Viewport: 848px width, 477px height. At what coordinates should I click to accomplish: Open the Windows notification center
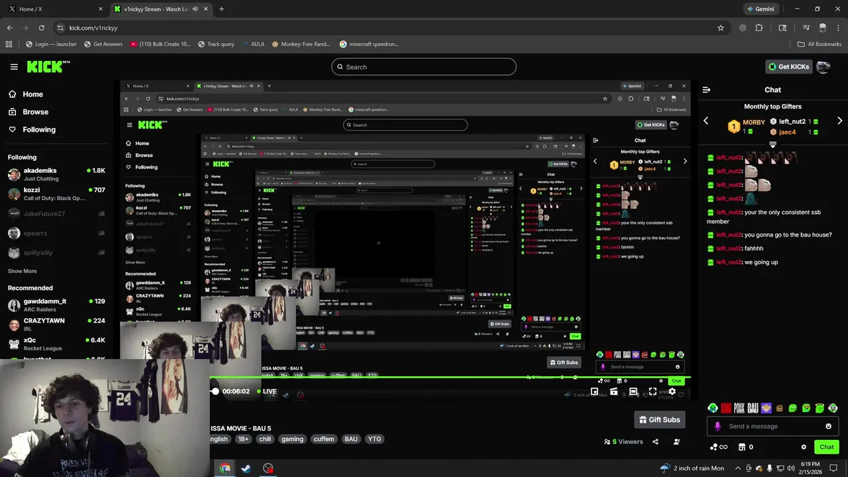pos(834,468)
